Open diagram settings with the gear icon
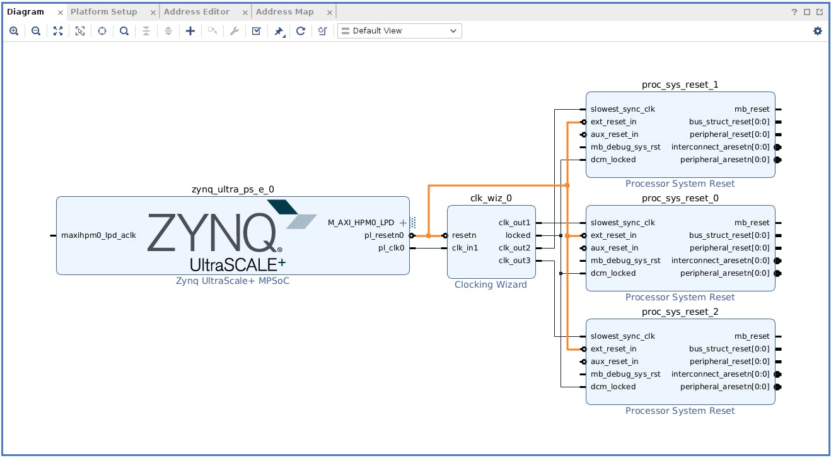 coord(818,31)
